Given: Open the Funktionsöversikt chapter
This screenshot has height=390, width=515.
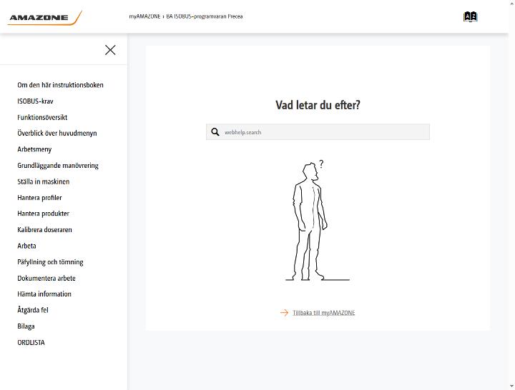Looking at the screenshot, I should (42, 117).
